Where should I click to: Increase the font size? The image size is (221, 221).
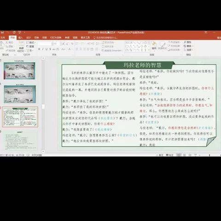[x=64, y=44]
